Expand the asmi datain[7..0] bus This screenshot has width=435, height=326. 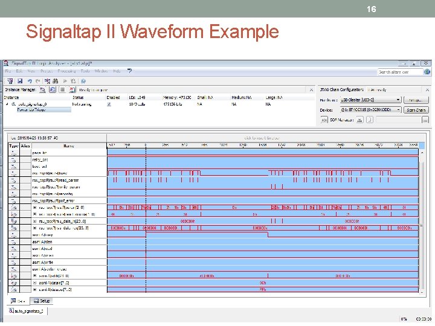(34, 283)
